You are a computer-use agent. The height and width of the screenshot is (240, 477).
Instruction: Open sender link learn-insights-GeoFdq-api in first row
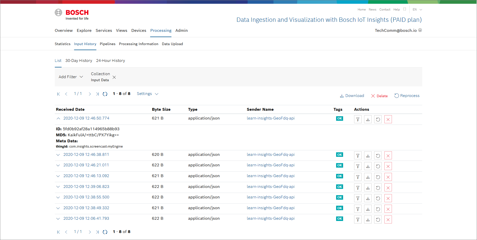(x=271, y=118)
